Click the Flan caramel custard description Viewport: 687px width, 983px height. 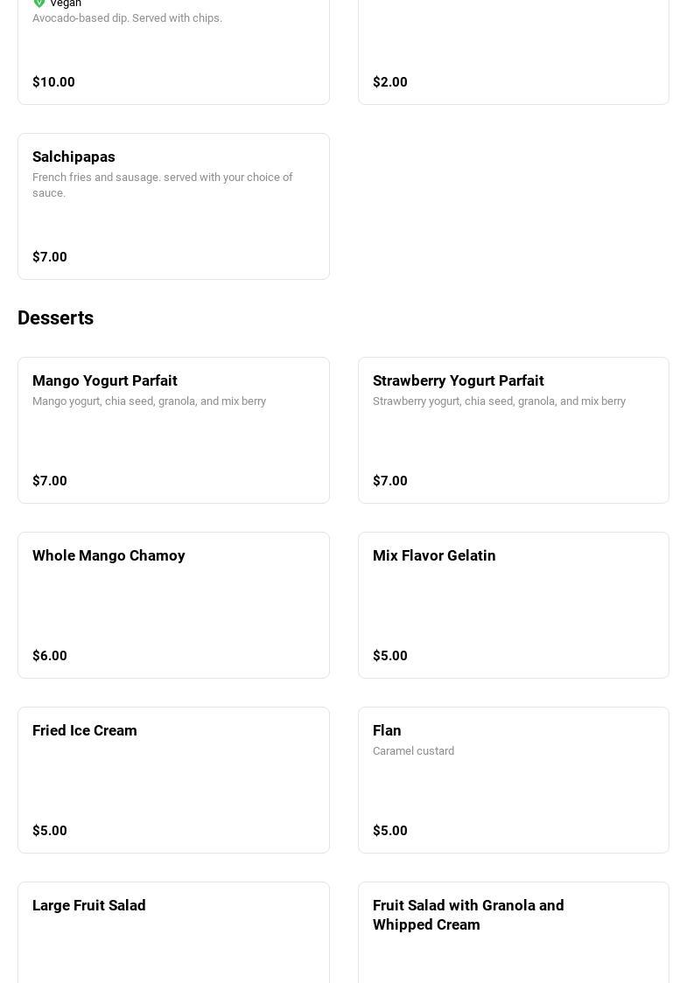tap(413, 751)
